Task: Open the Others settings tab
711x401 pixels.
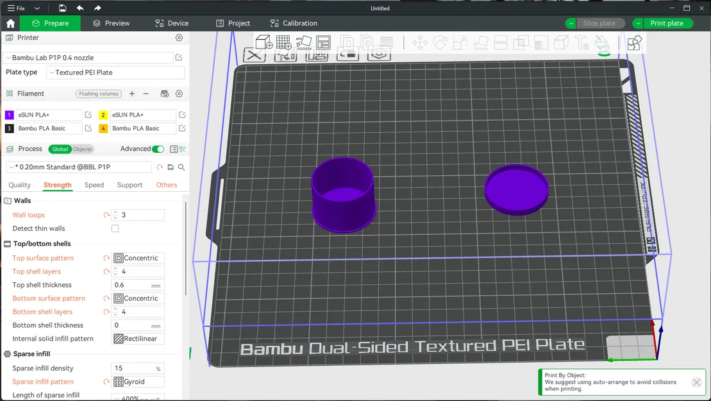Action: coord(167,185)
